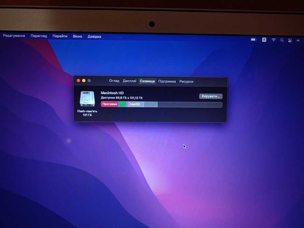This screenshot has width=304, height=228.
Task: Switch to the Ресурси tab
Action: pos(186,82)
